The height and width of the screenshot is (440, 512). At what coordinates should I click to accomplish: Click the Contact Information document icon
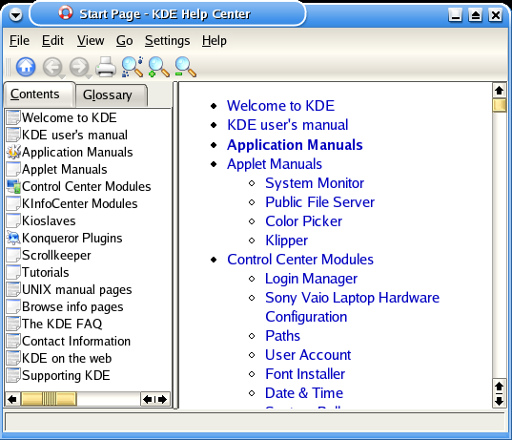coord(13,341)
